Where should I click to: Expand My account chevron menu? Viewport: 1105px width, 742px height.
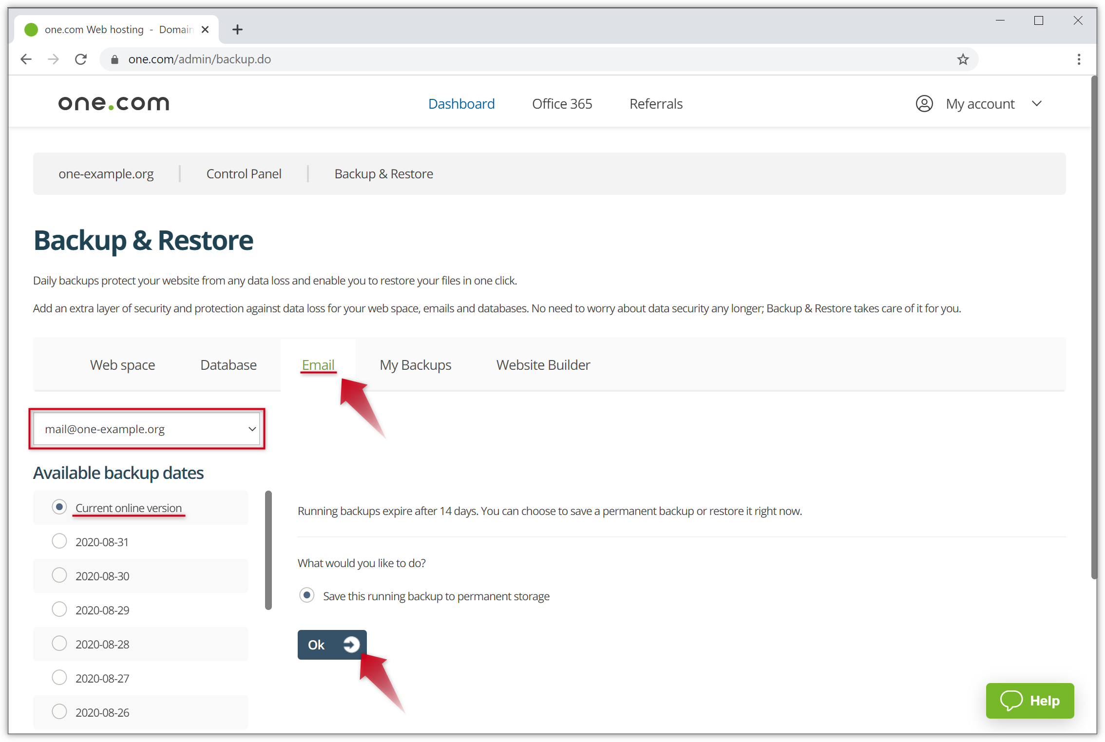click(x=1037, y=104)
